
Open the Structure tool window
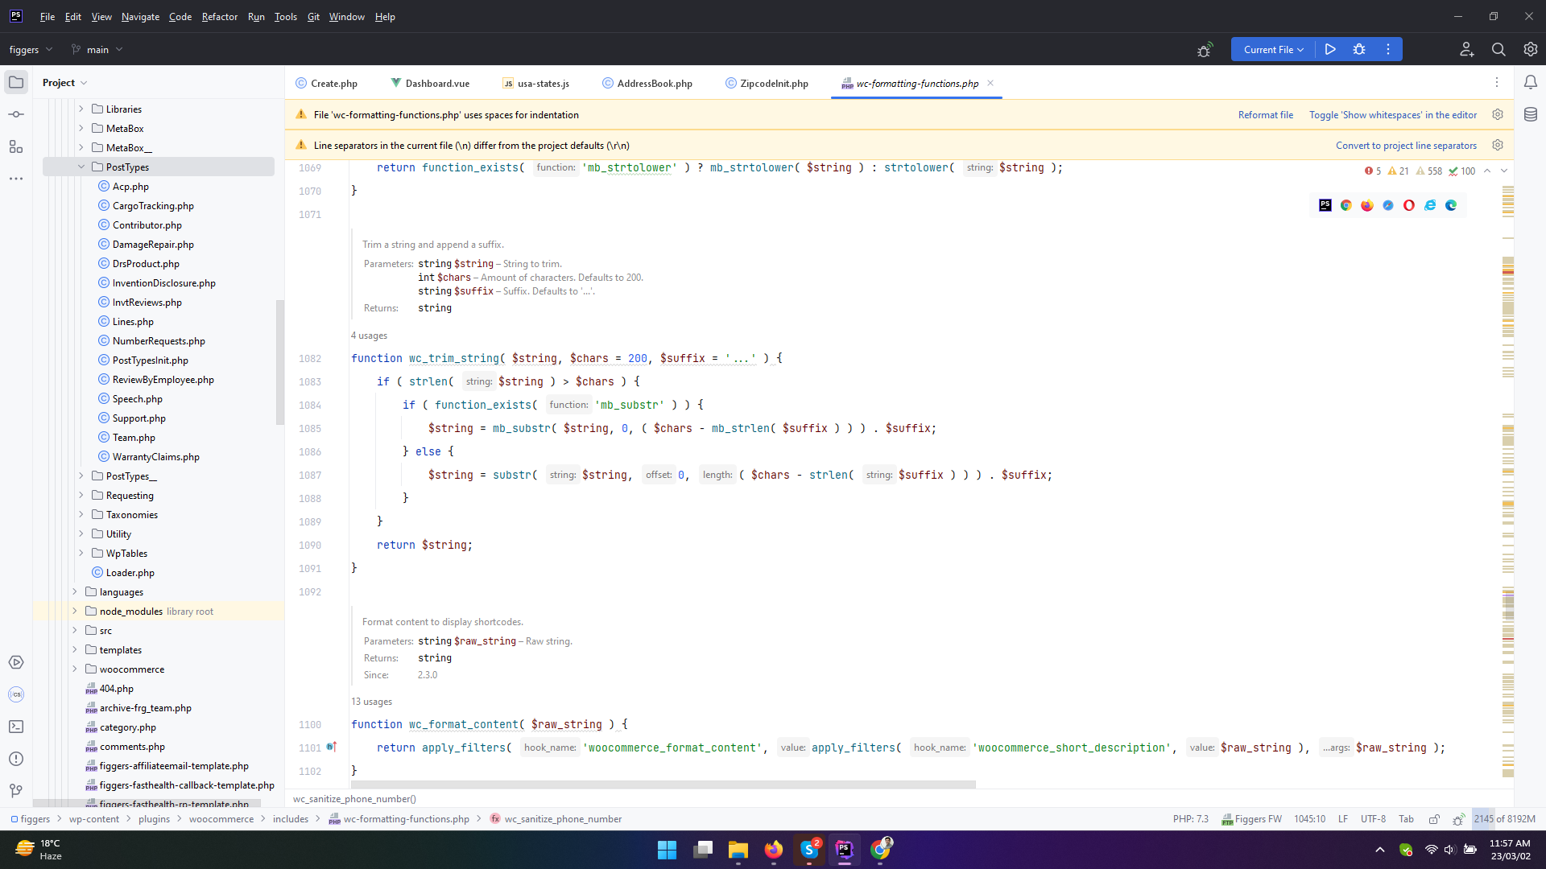pyautogui.click(x=16, y=146)
